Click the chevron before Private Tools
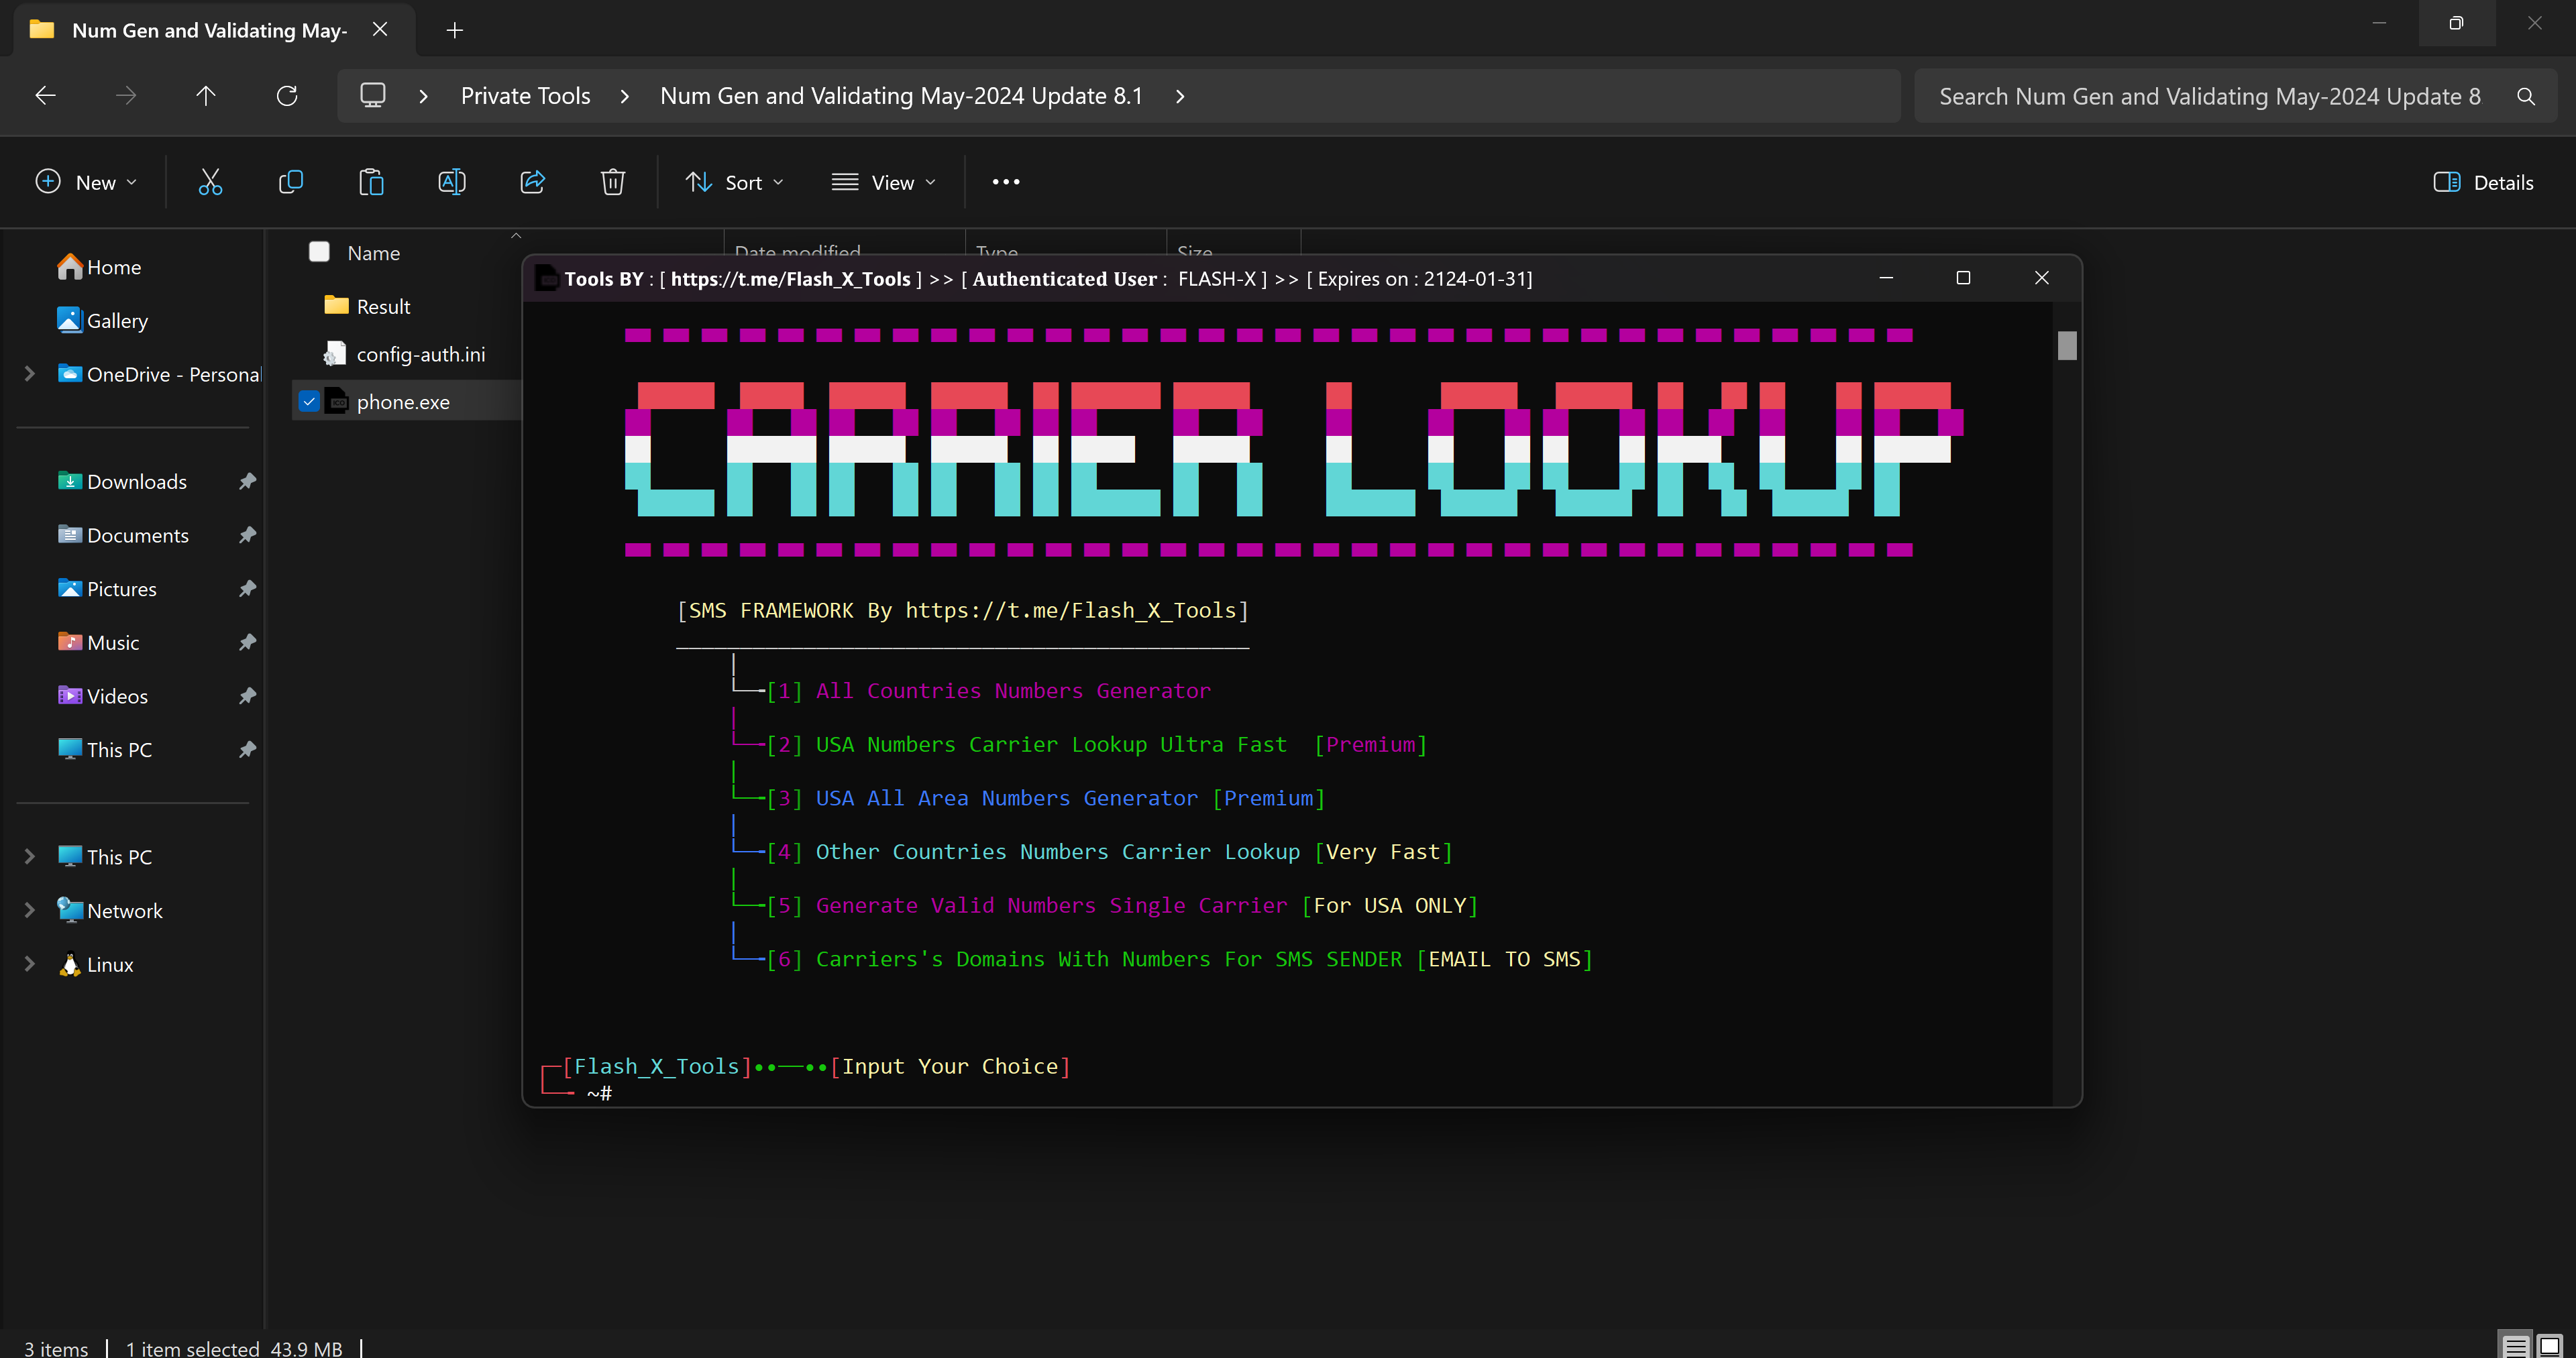This screenshot has width=2576, height=1358. coord(423,96)
